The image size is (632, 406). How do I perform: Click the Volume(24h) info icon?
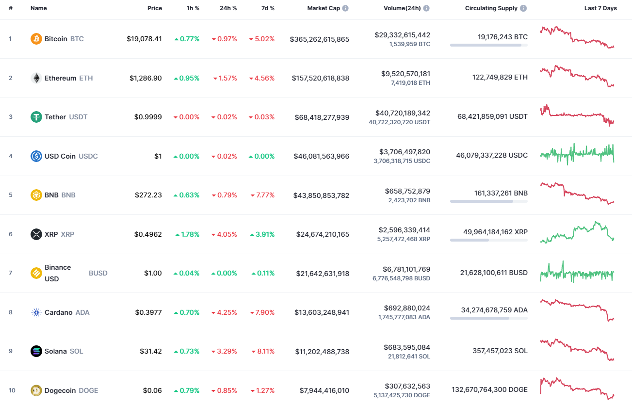click(426, 8)
